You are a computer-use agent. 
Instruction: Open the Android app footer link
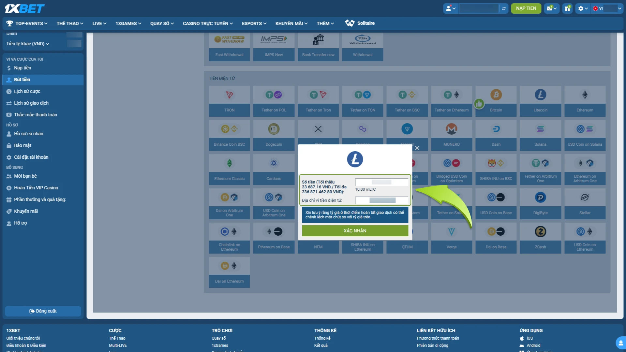(530, 345)
